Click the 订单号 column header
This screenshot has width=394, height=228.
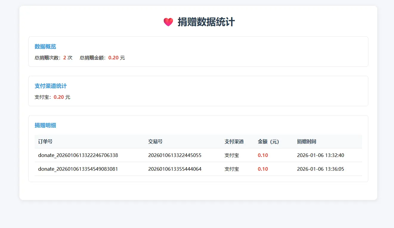click(x=45, y=141)
